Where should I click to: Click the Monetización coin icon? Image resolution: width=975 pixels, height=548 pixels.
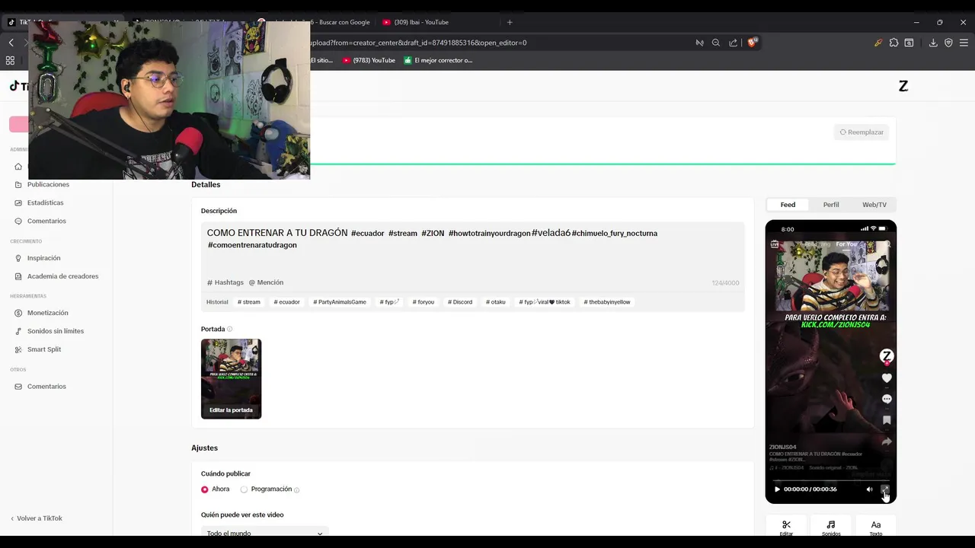[x=19, y=313]
